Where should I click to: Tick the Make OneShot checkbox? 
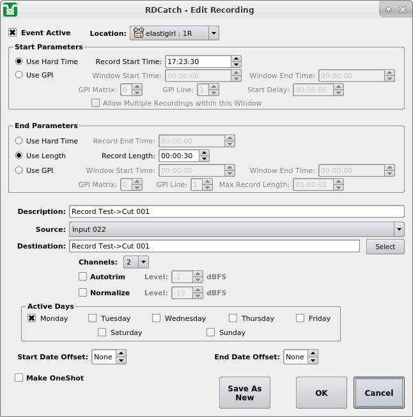pos(19,378)
